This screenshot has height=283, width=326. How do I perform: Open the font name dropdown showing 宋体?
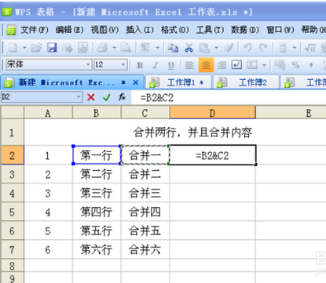point(88,64)
